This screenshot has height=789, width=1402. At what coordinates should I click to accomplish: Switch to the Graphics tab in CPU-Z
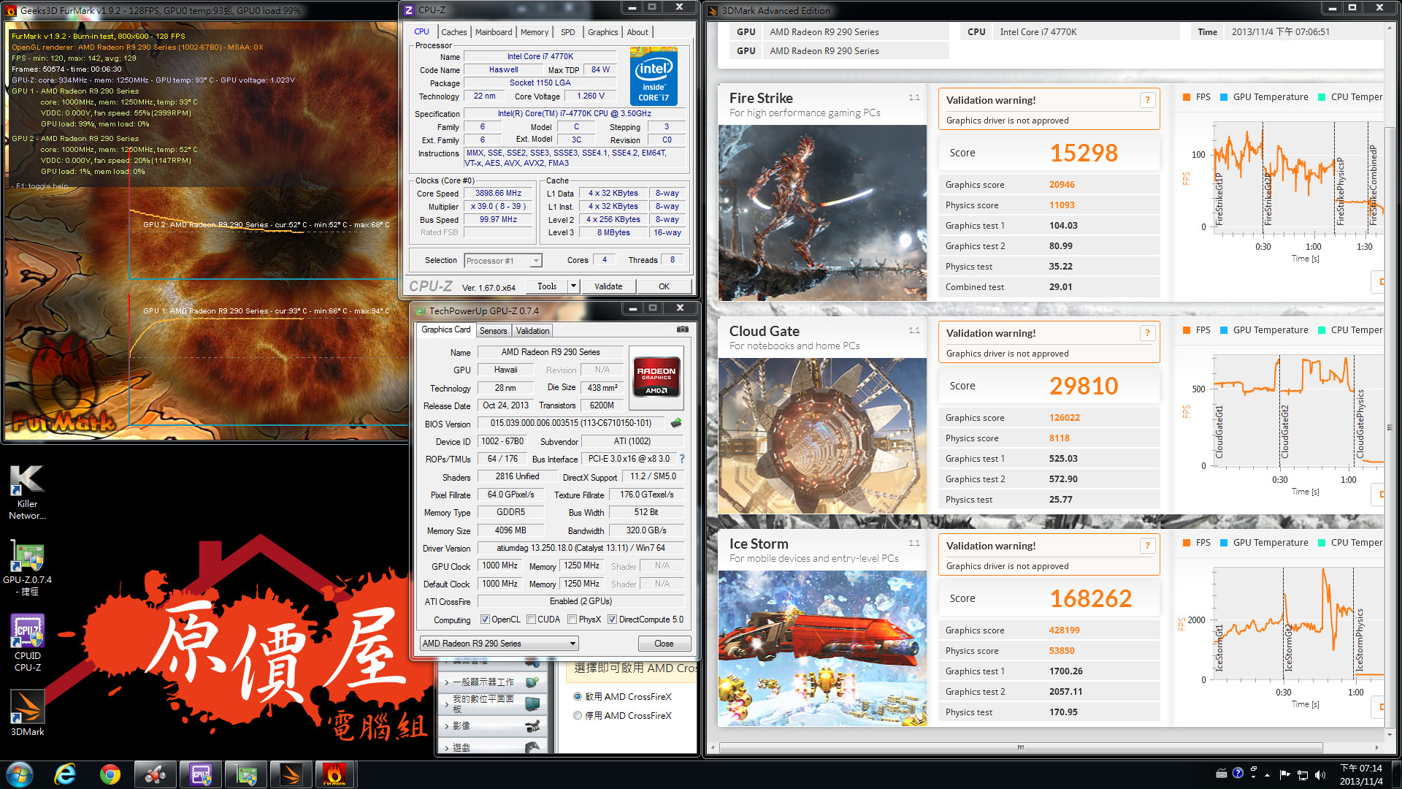[602, 32]
